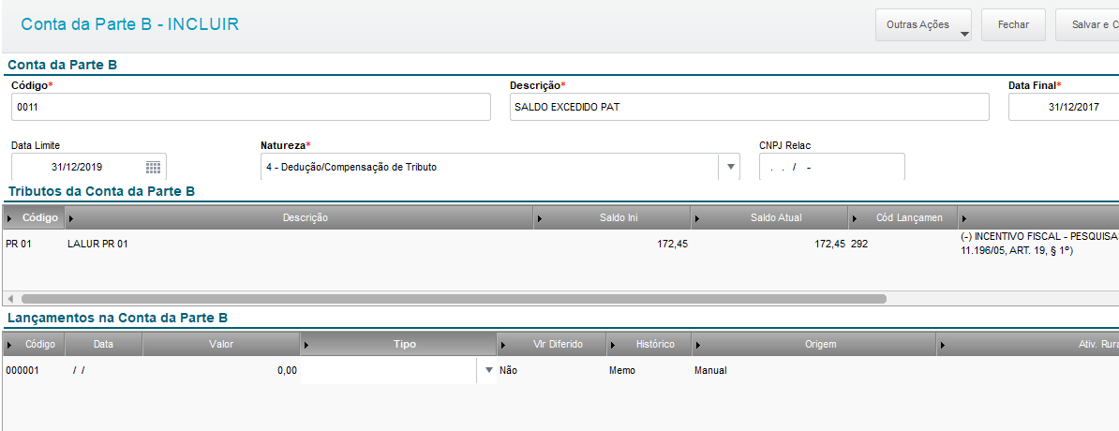Click the Fechar button
The image size is (1119, 431).
(x=1013, y=25)
